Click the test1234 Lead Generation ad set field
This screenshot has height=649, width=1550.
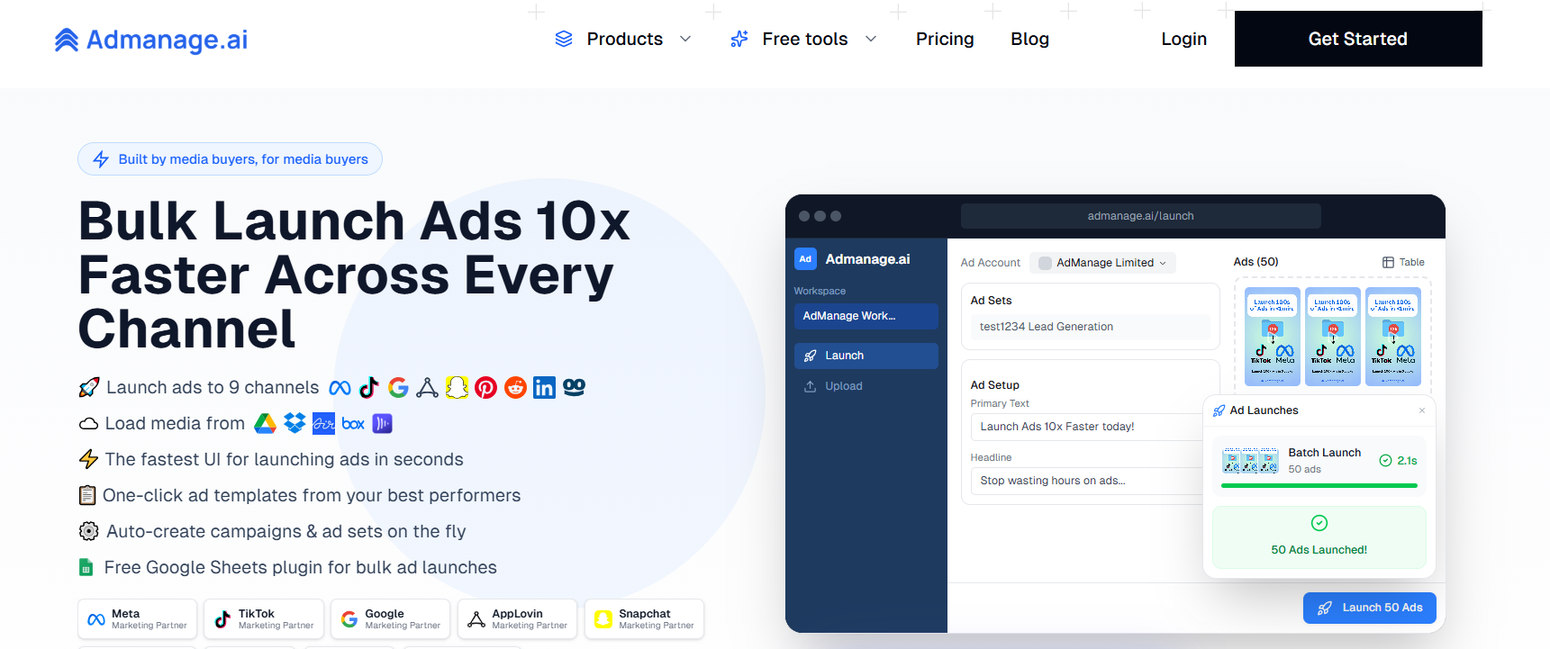tap(1091, 327)
